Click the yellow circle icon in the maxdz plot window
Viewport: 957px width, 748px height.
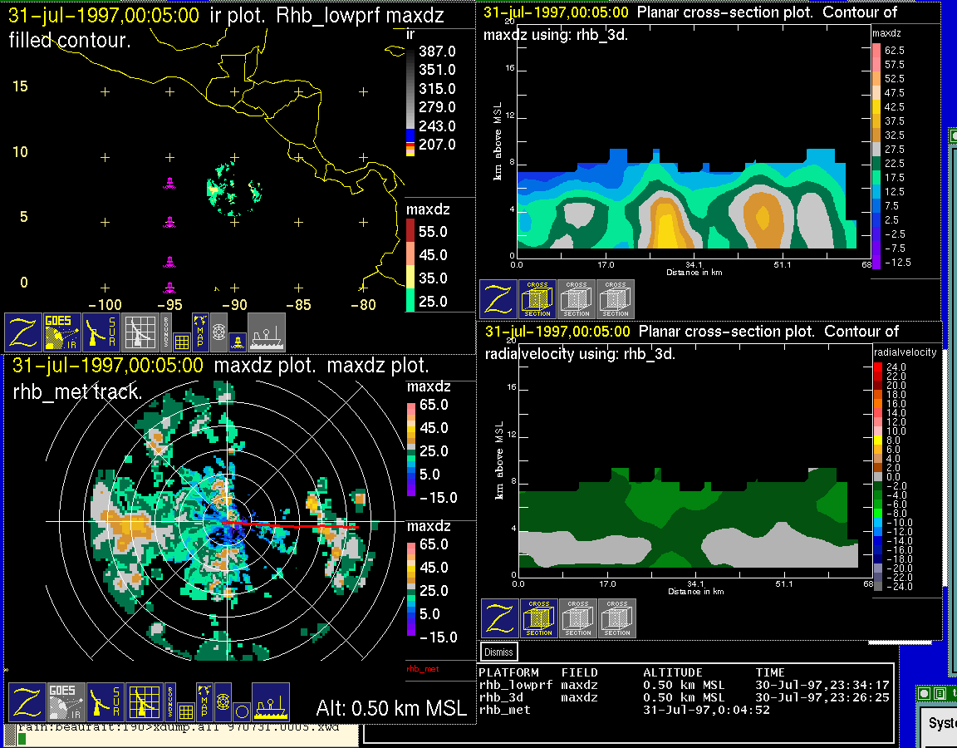[242, 712]
